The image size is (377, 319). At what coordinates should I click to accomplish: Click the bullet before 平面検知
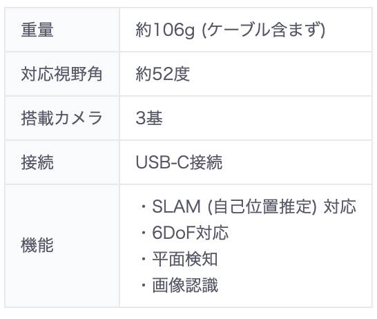tap(144, 260)
